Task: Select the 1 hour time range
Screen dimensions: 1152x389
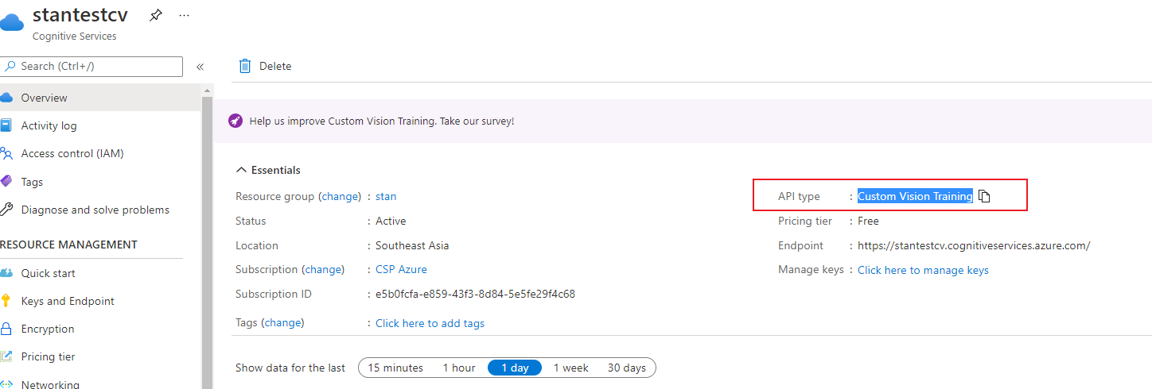Action: [x=459, y=368]
